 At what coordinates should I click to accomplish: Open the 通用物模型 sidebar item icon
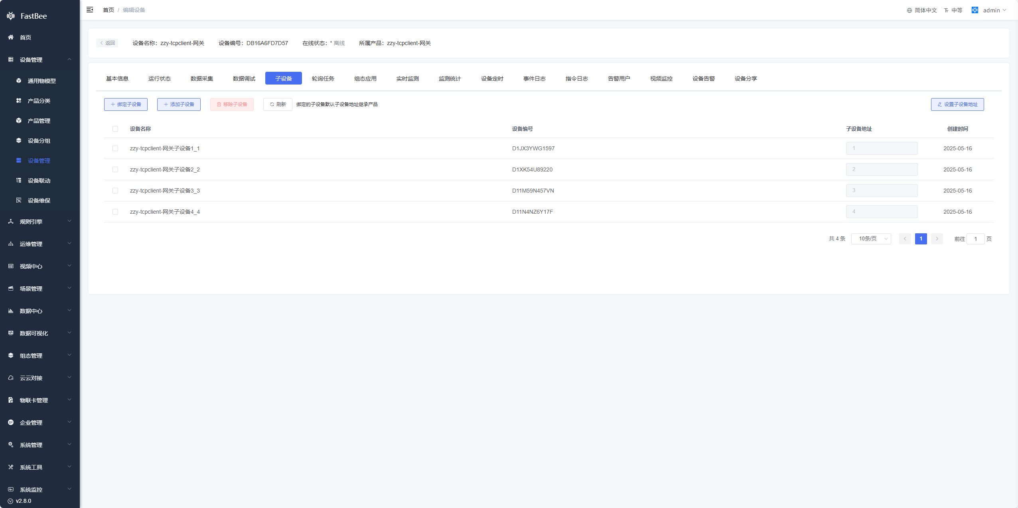(x=19, y=81)
